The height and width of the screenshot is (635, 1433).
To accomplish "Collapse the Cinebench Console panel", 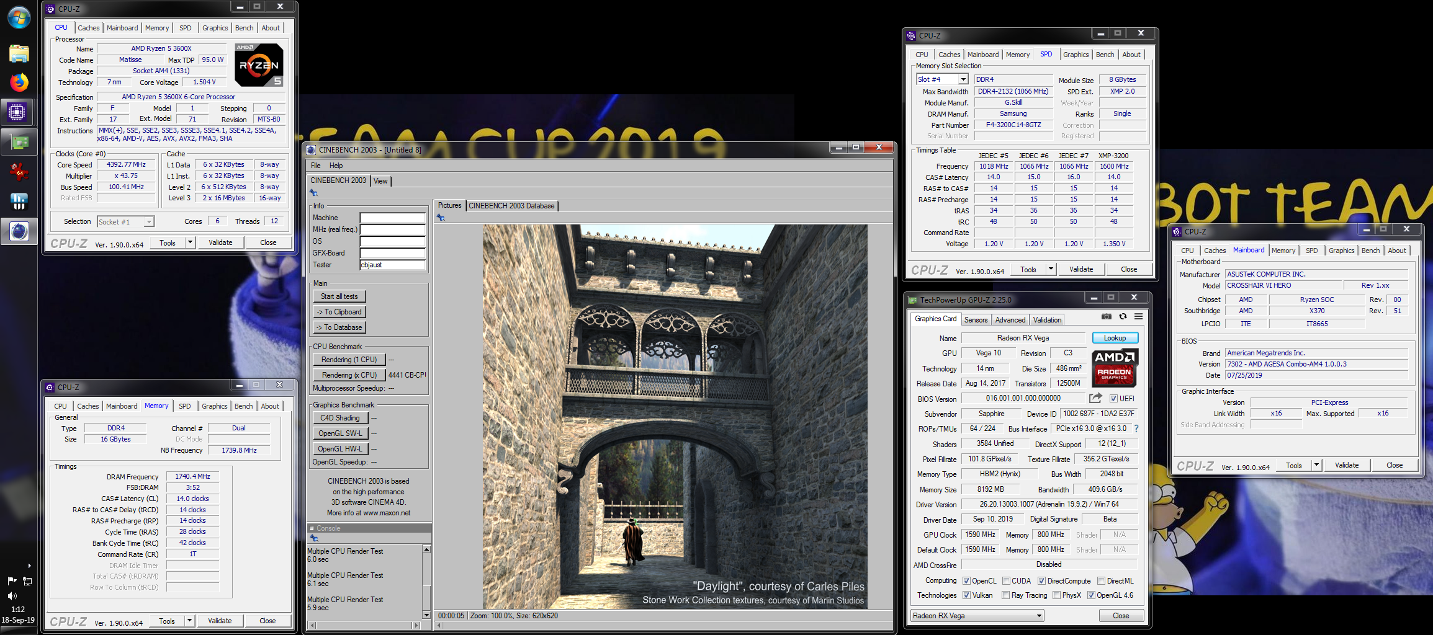I will pos(312,528).
